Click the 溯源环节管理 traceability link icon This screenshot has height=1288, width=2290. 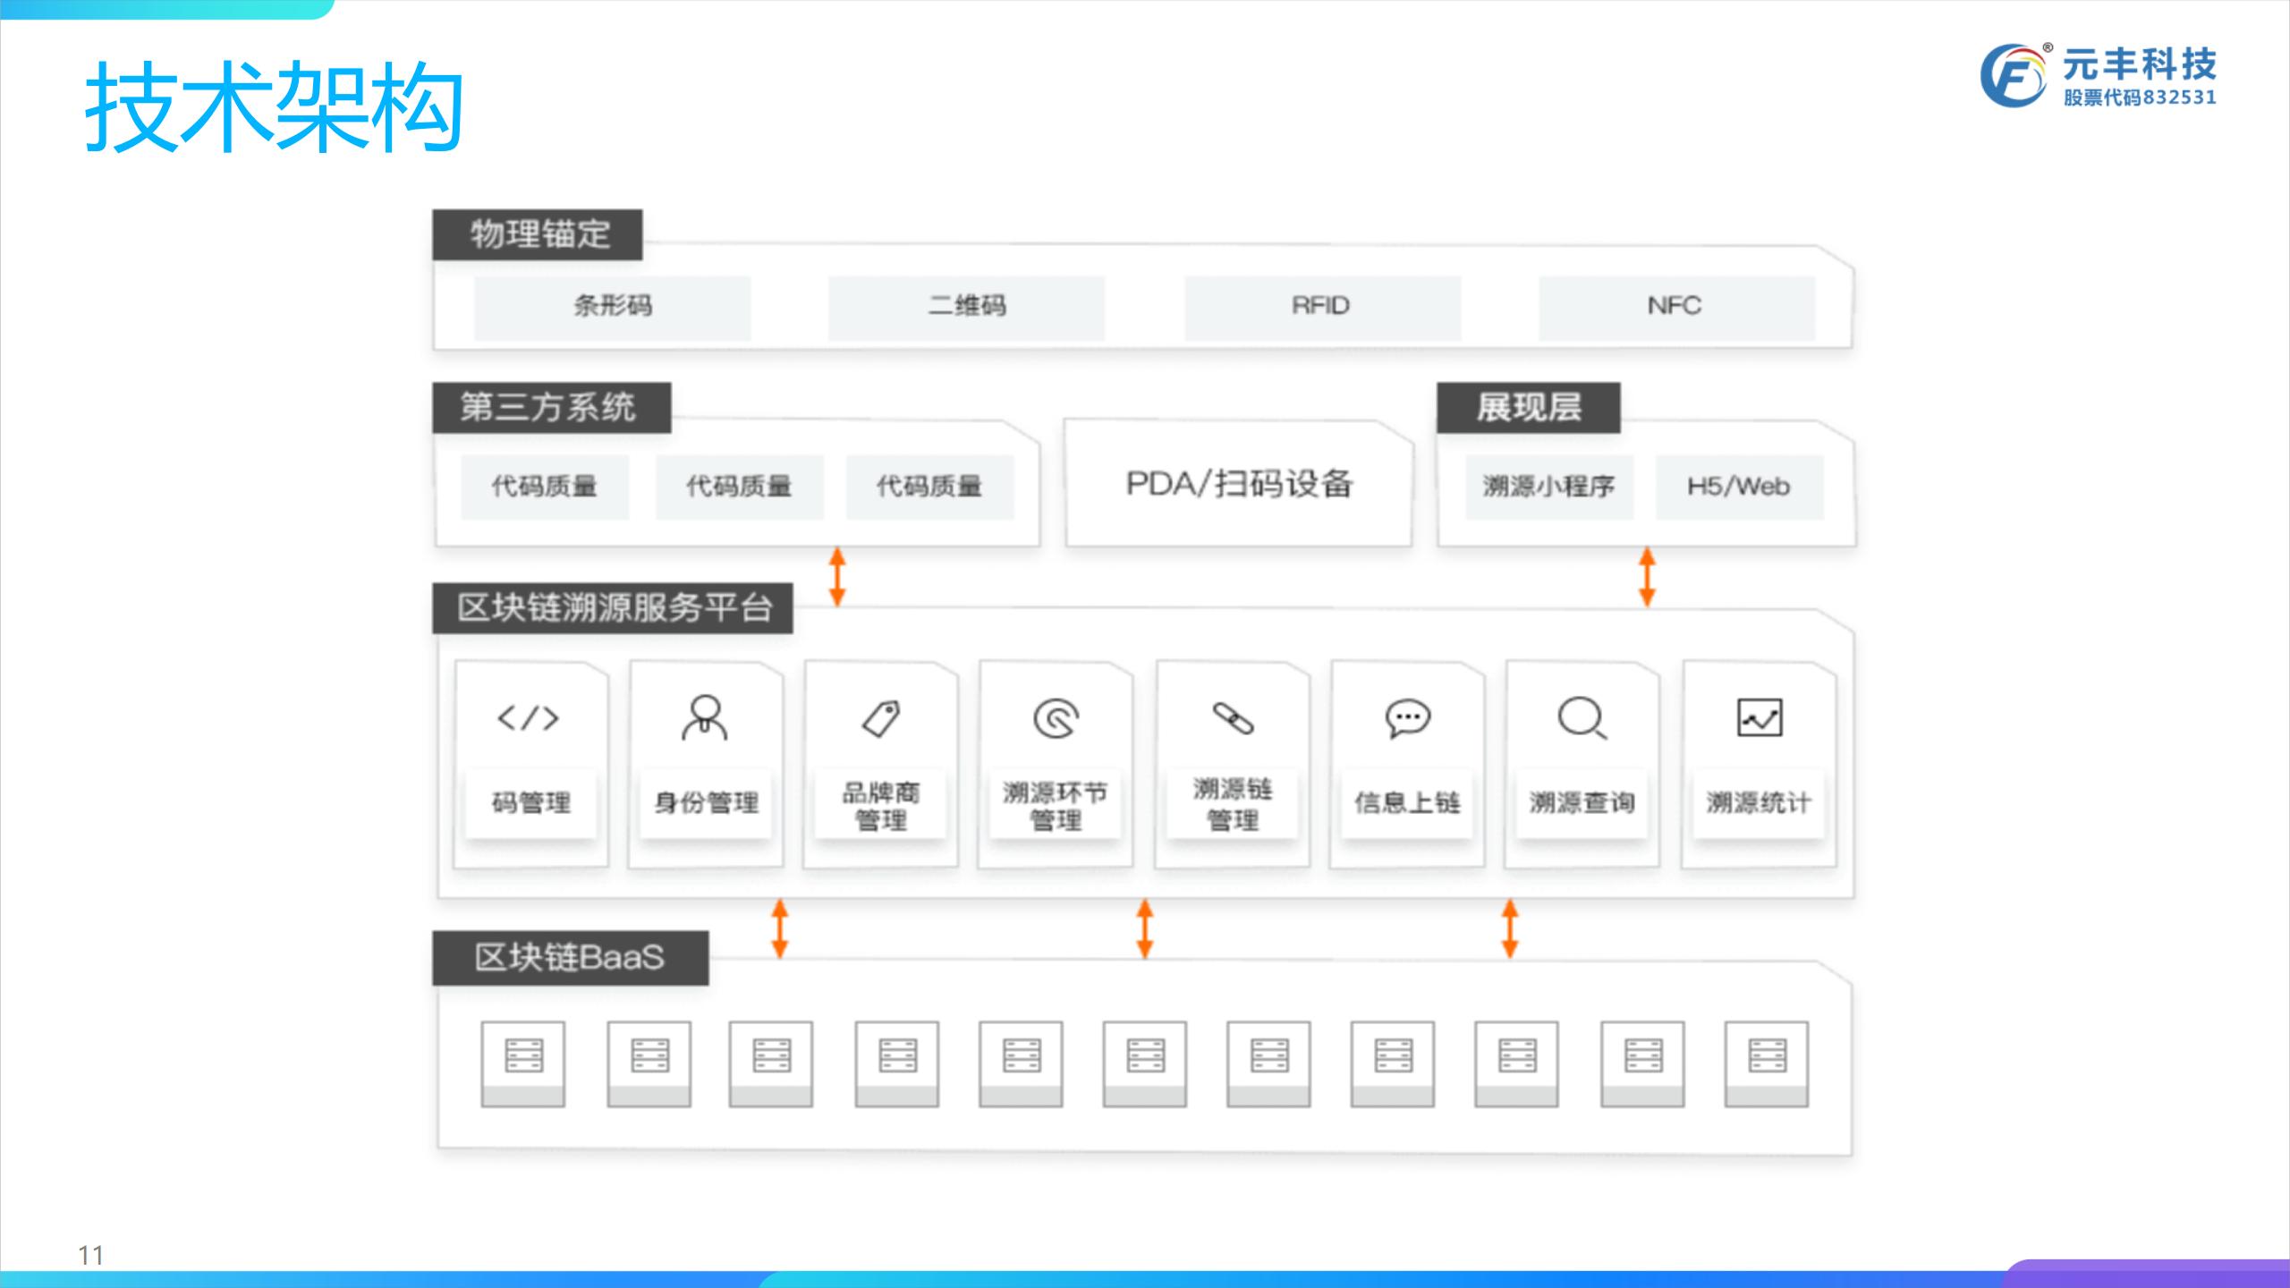[1051, 716]
